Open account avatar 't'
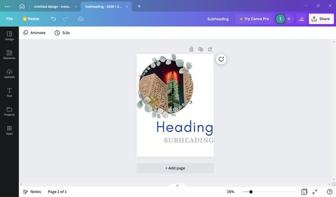 (280, 19)
